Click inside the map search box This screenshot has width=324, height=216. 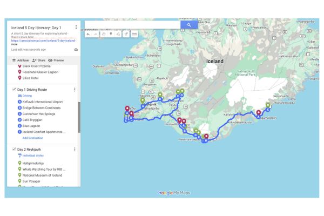click(132, 25)
